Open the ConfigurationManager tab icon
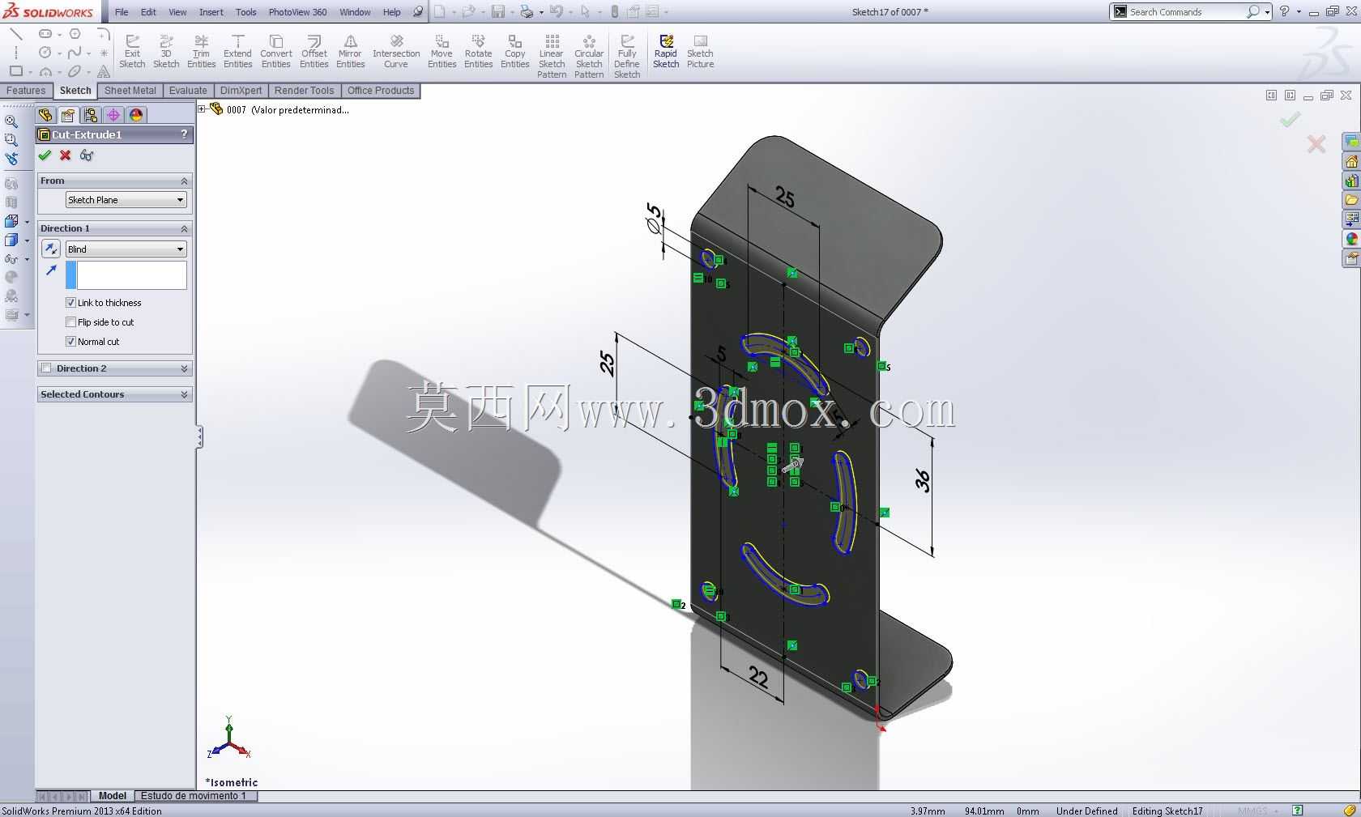 pyautogui.click(x=91, y=115)
